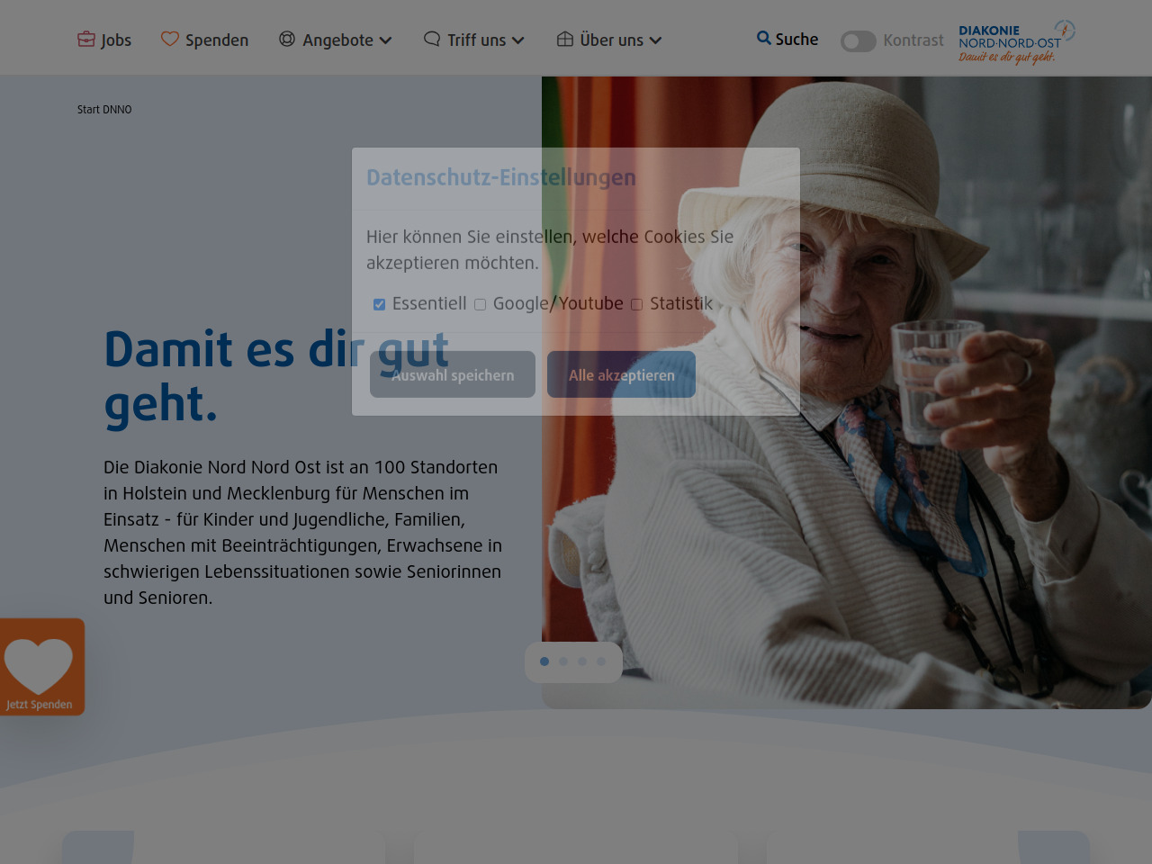Check the Statistik cookie checkbox
Viewport: 1152px width, 864px height.
[637, 305]
